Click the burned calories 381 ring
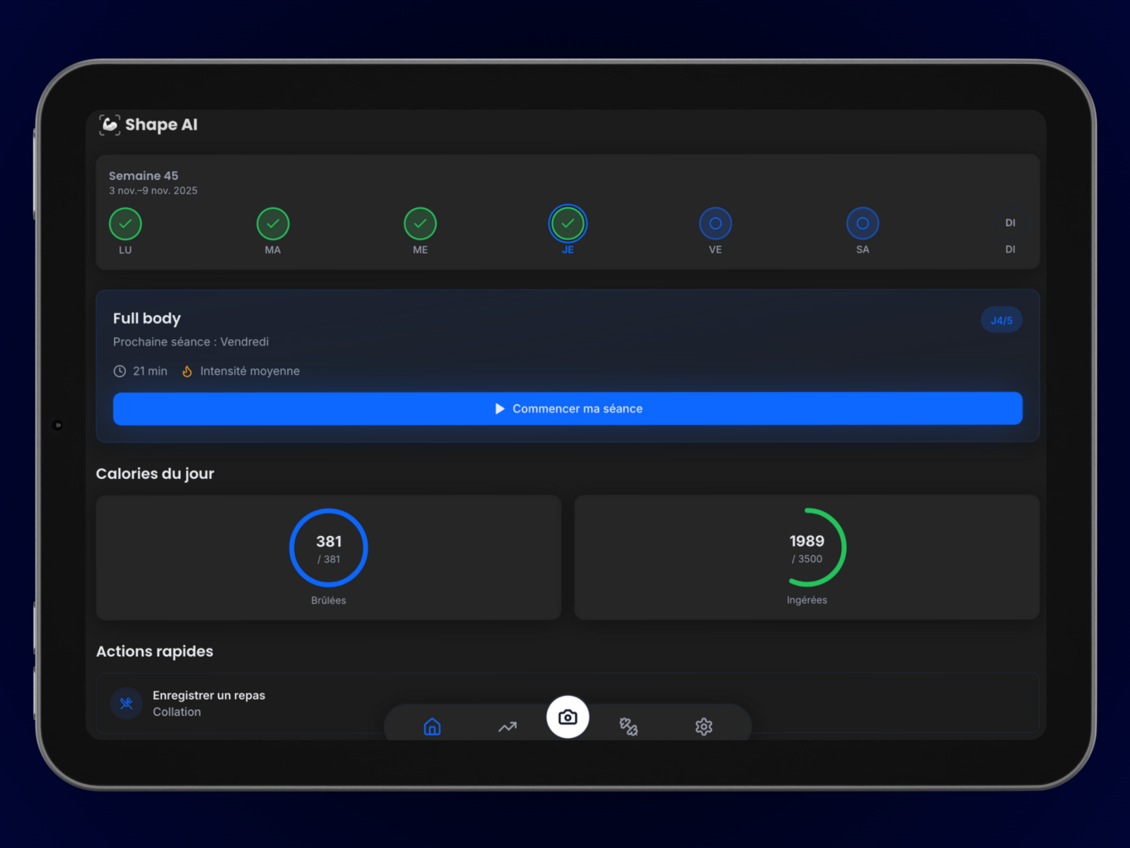 click(x=328, y=547)
